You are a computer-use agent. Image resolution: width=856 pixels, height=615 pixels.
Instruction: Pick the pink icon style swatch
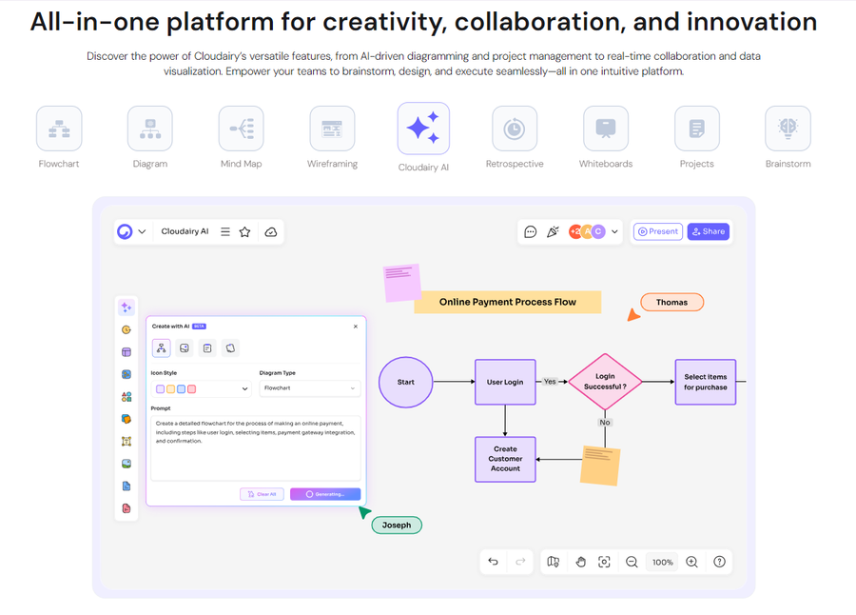(191, 389)
